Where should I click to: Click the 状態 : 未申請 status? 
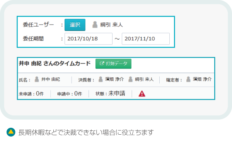(x=110, y=94)
